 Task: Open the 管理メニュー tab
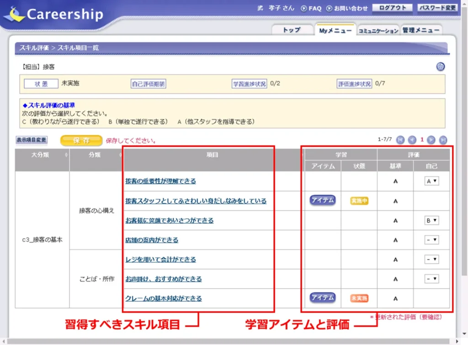(421, 30)
